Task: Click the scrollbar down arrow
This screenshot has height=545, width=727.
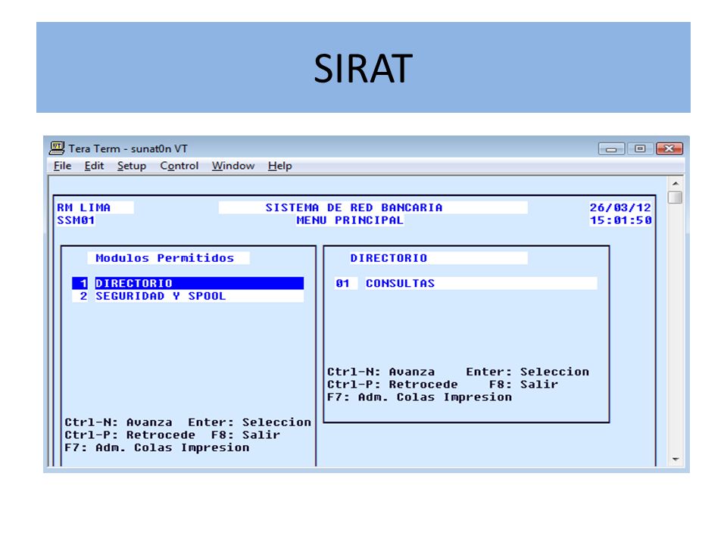Action: 676,459
